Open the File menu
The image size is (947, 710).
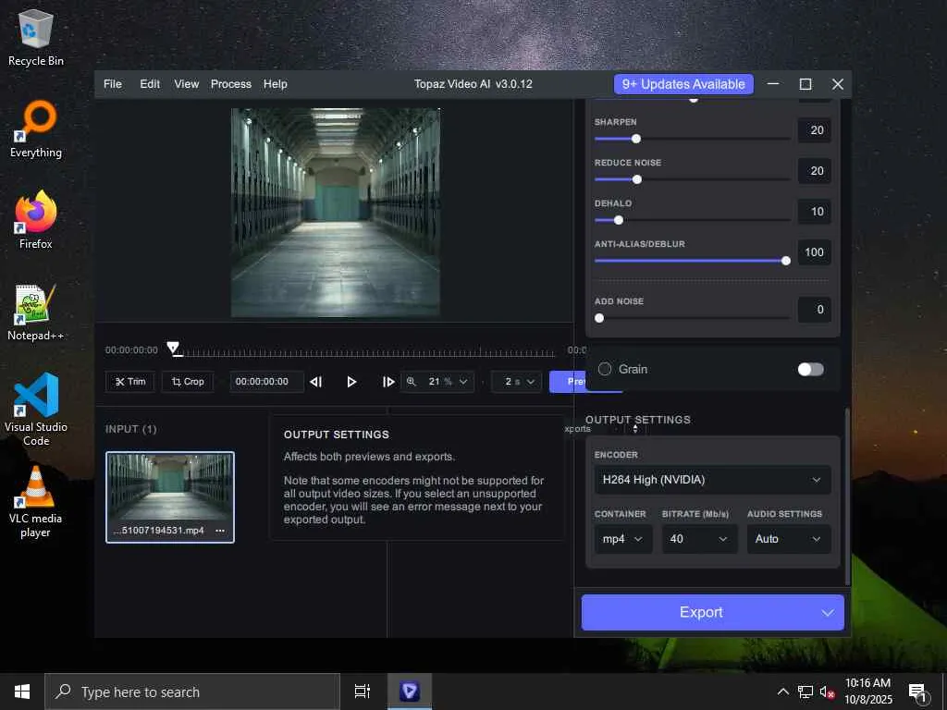click(x=112, y=84)
